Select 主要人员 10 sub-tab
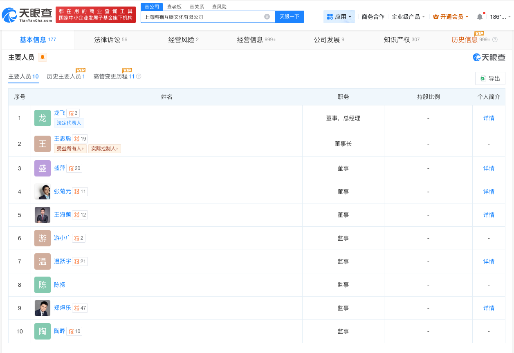Viewport: 514px width, 353px height. (x=23, y=76)
